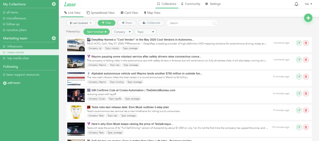Edit the Tesla robo-taxi release date item
Image resolution: width=319 pixels, height=141 pixels.
point(299,110)
